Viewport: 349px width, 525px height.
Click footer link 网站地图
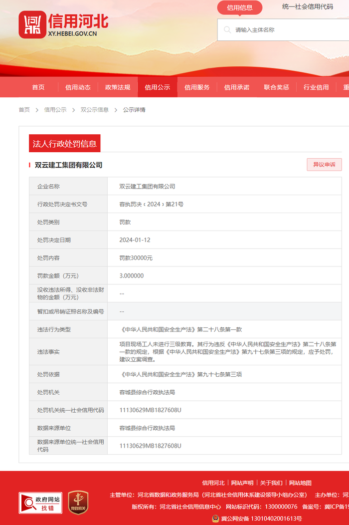(300, 483)
